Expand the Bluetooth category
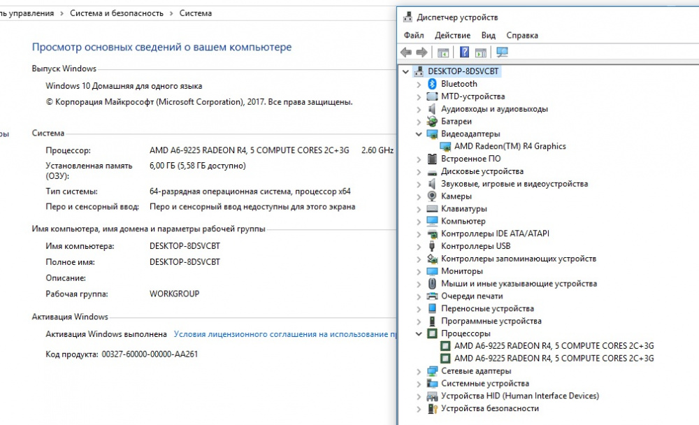This screenshot has height=425, width=699. pos(419,84)
